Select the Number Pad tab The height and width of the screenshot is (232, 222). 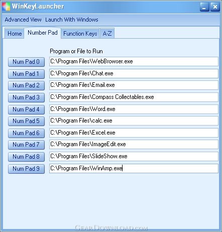coord(43,33)
